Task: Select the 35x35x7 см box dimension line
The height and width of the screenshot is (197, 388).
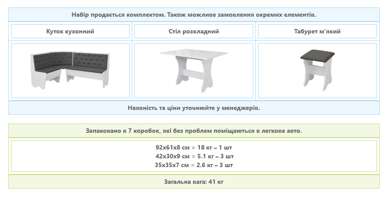Action: coord(194,165)
